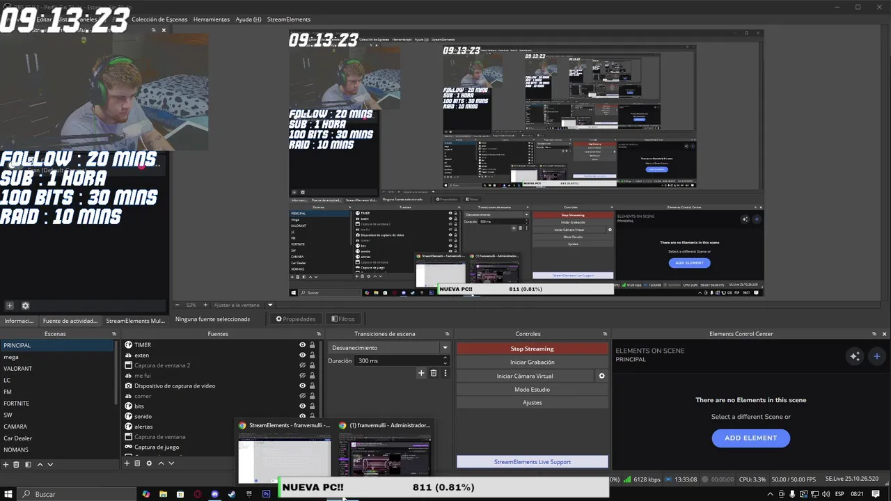
Task: Click Stop Streaming button
Action: coord(533,349)
